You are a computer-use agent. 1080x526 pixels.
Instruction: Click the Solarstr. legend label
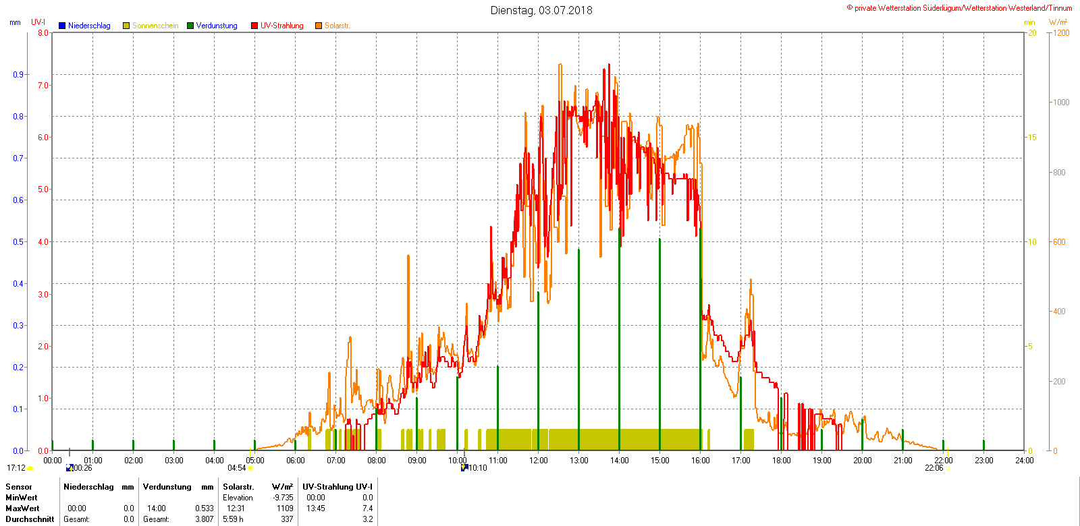337,26
